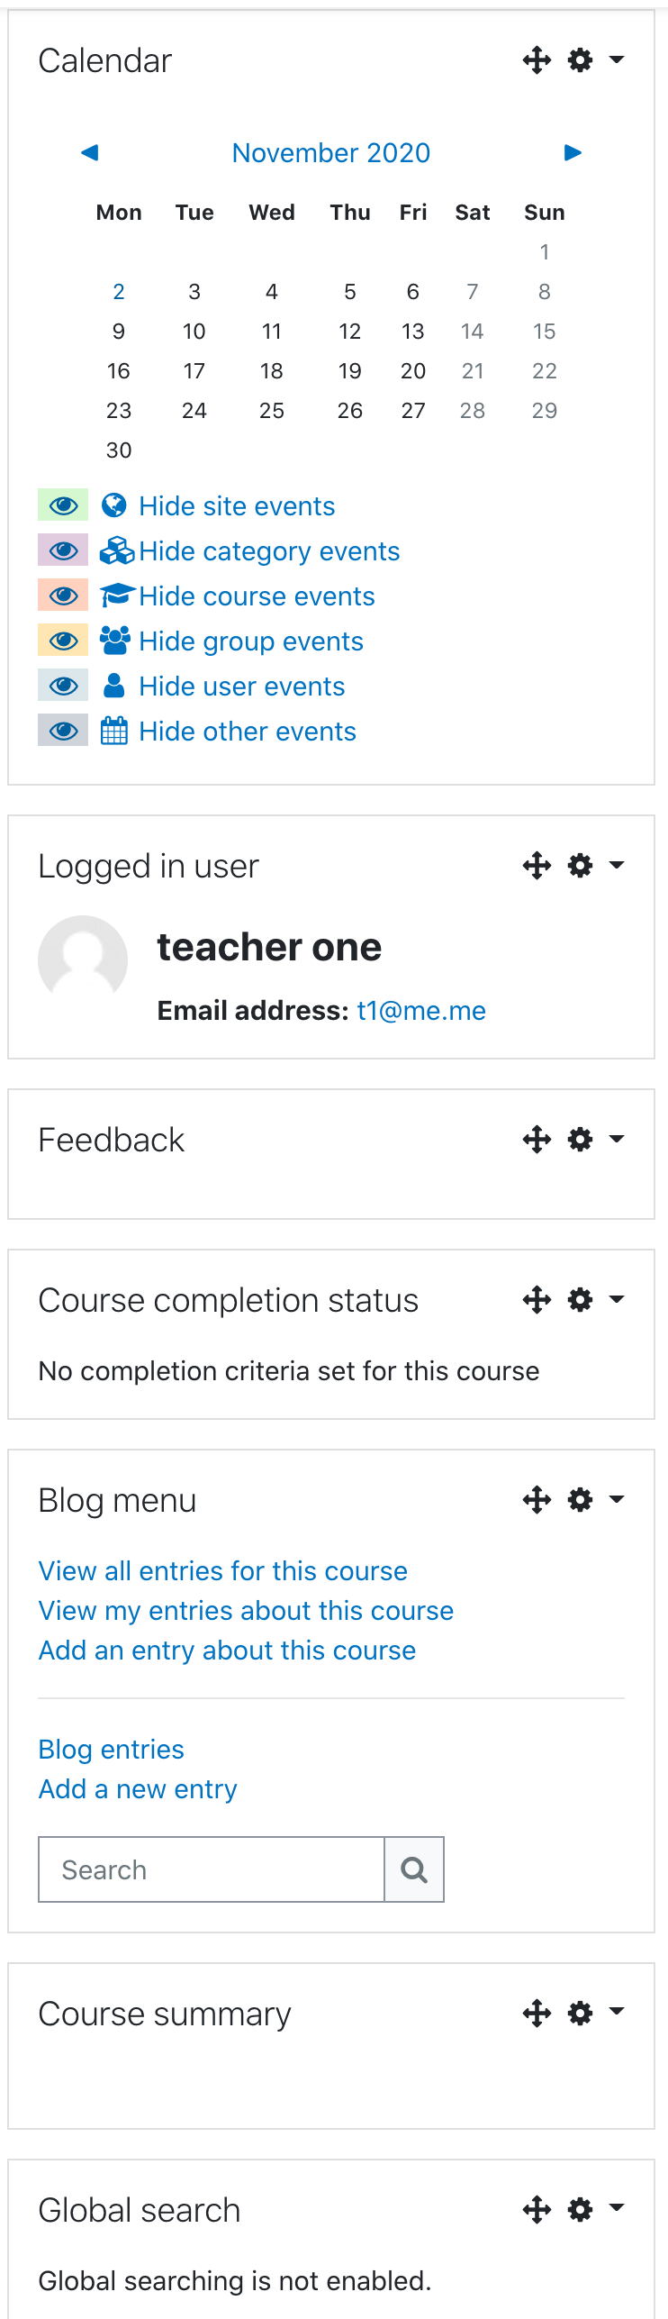Open the gear dropdown of Logged in user block
The width and height of the screenshot is (668, 2319).
(x=595, y=866)
